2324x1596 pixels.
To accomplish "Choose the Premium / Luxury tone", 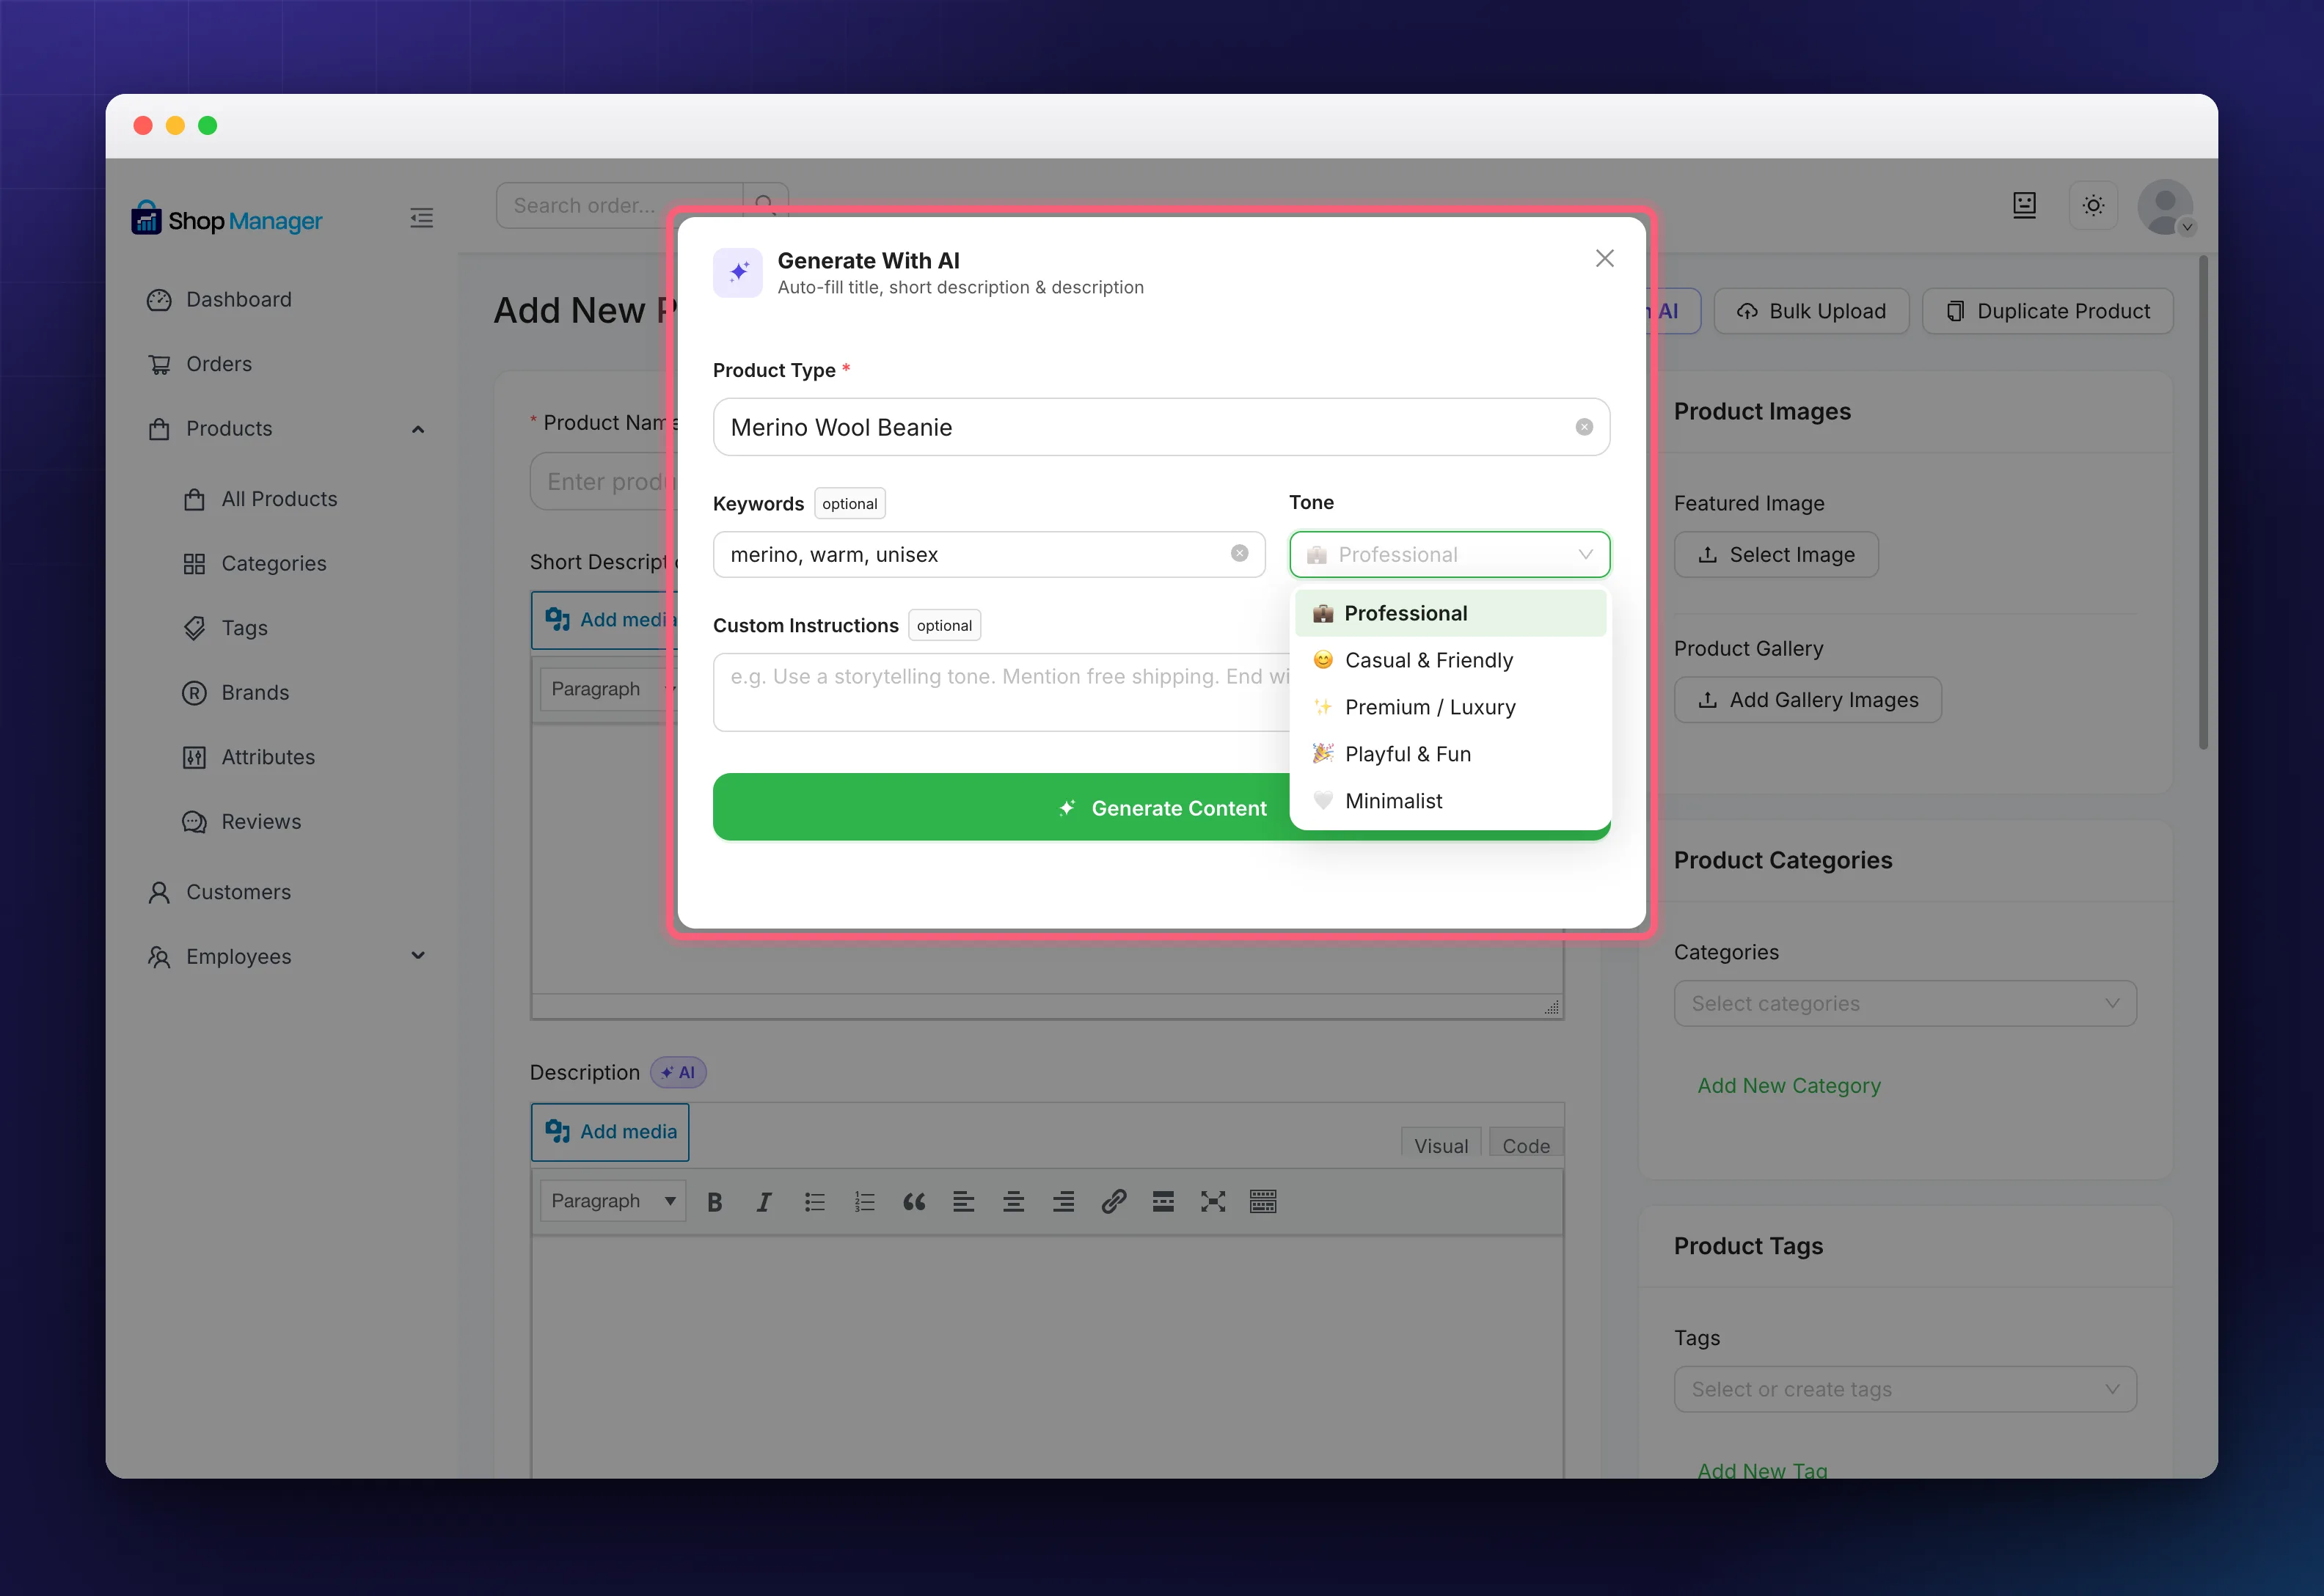I will coord(1449,707).
